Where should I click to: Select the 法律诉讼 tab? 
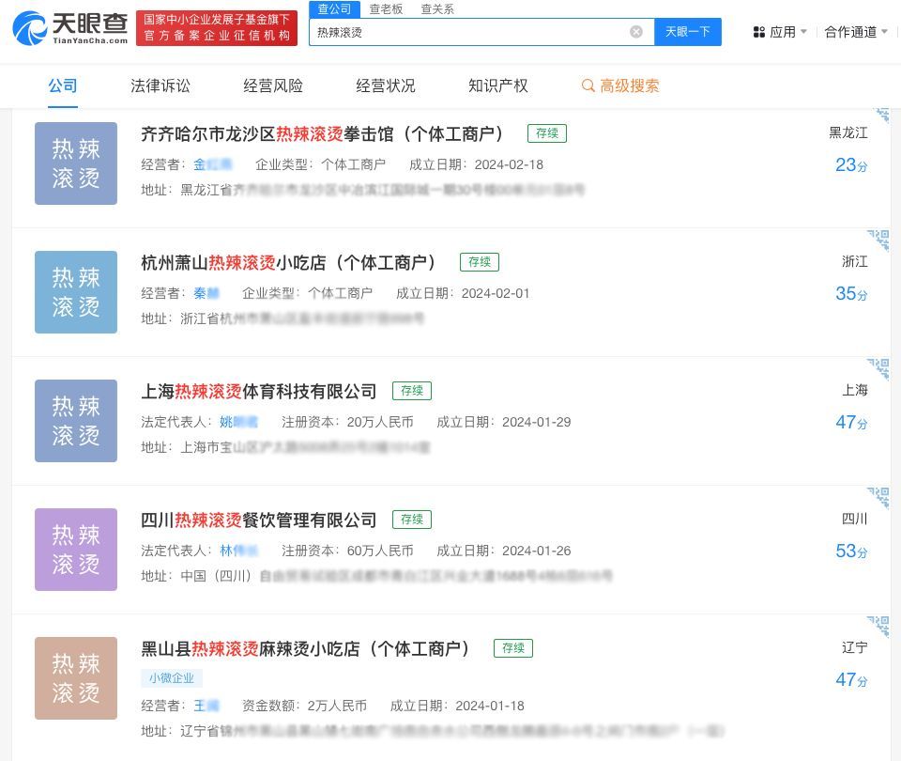click(160, 85)
